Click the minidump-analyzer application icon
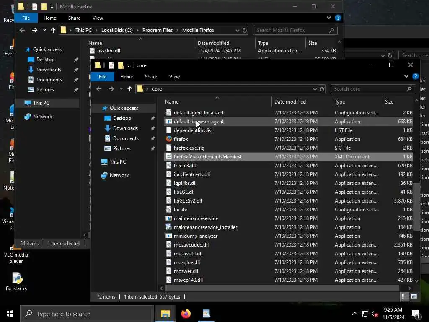This screenshot has height=322, width=429. [x=169, y=236]
